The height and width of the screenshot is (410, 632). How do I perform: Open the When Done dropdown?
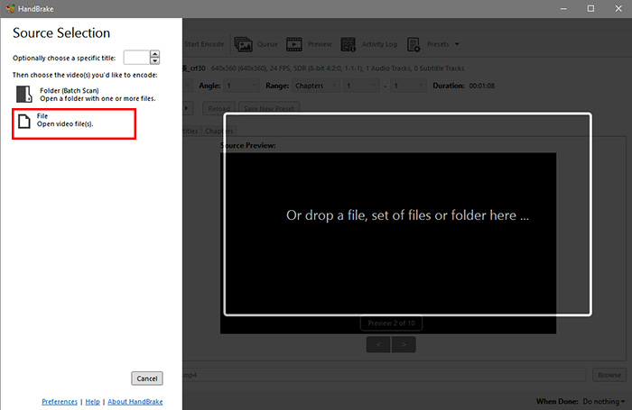point(604,402)
